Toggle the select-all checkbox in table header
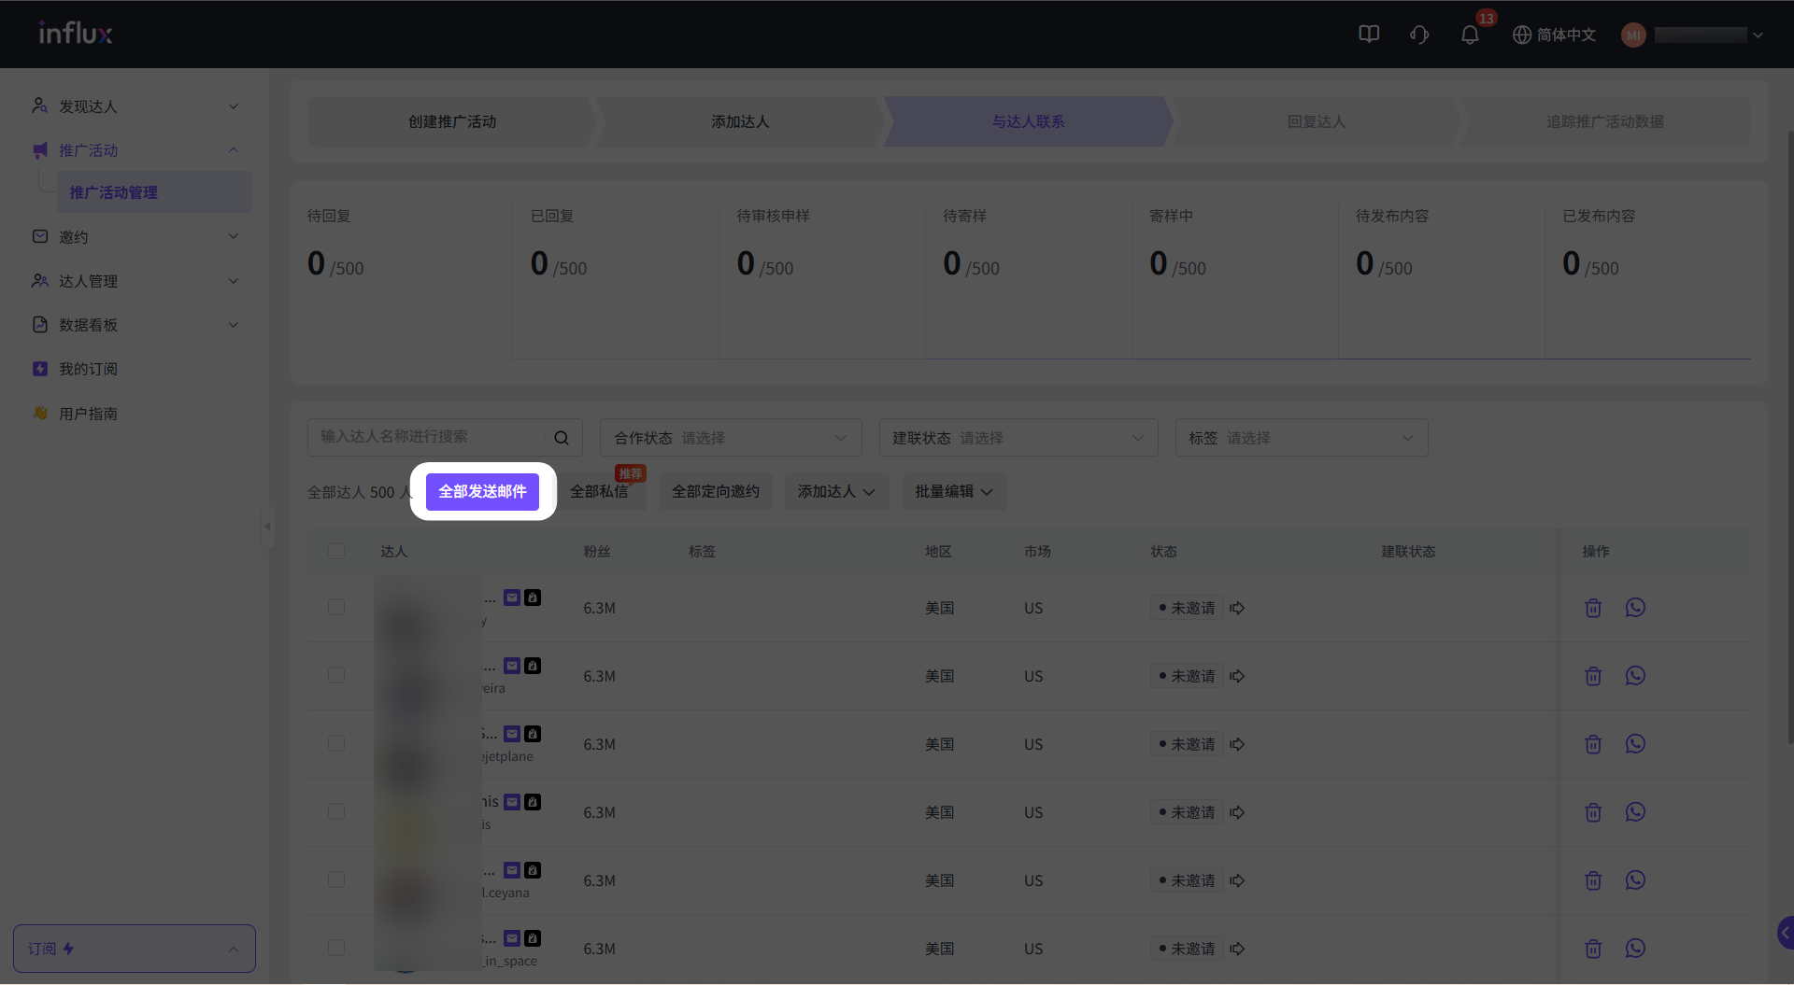Image resolution: width=1794 pixels, height=985 pixels. point(336,551)
